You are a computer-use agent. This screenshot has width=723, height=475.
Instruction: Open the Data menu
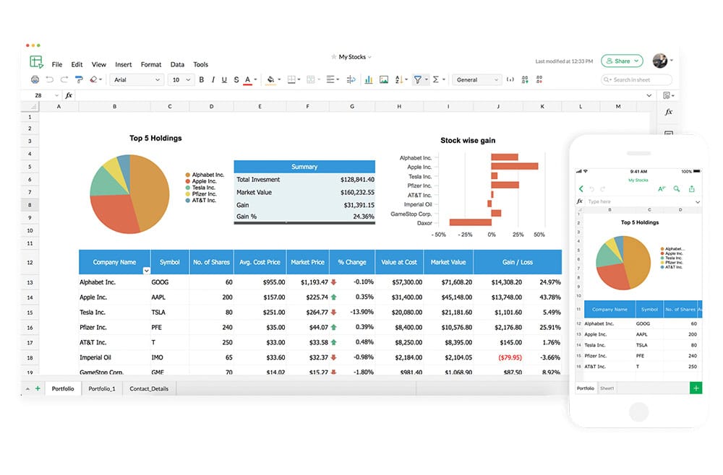[177, 64]
